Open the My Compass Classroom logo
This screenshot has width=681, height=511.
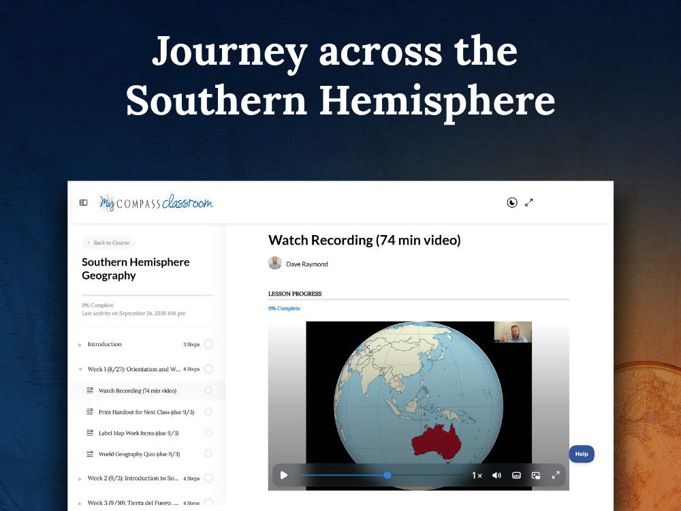[156, 202]
